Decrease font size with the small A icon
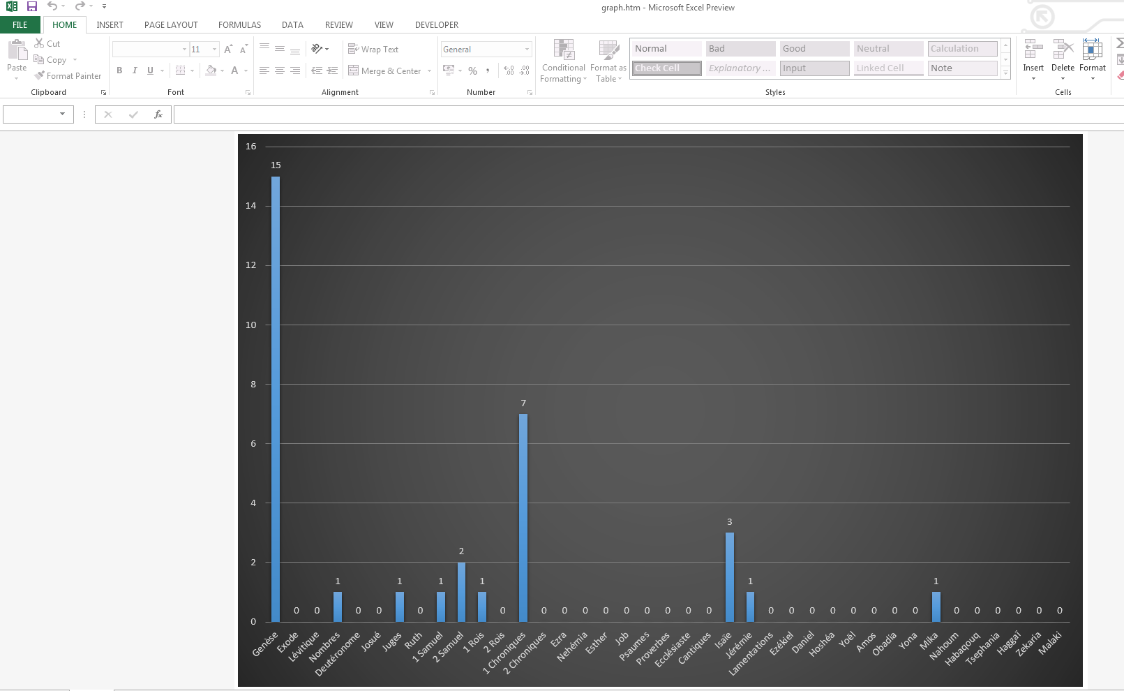The width and height of the screenshot is (1124, 691). click(243, 50)
